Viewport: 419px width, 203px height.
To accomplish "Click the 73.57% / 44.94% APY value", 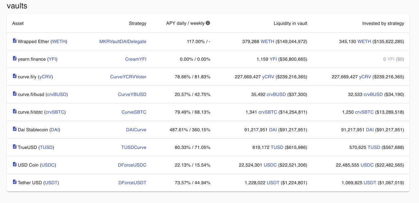I will pyautogui.click(x=192, y=183).
